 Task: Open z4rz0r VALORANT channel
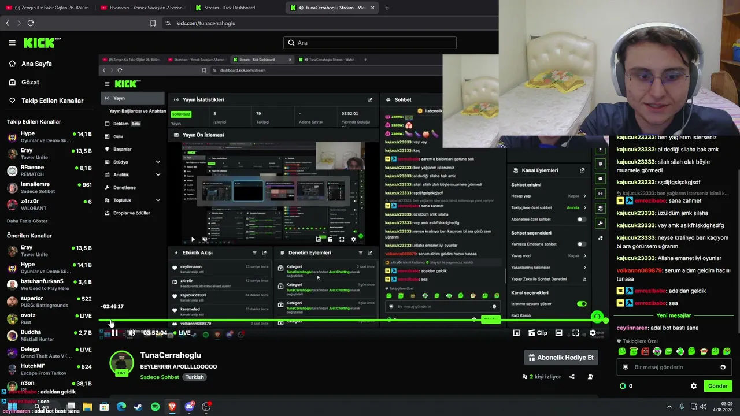pos(49,205)
